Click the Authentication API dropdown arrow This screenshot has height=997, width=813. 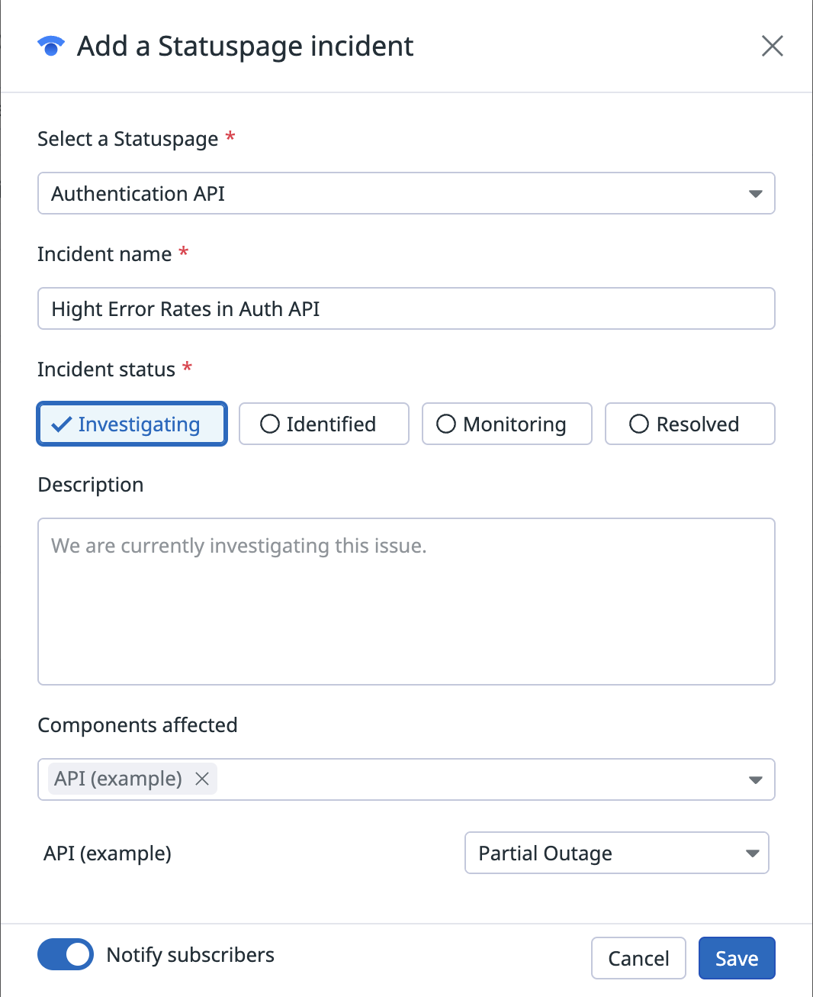(755, 194)
